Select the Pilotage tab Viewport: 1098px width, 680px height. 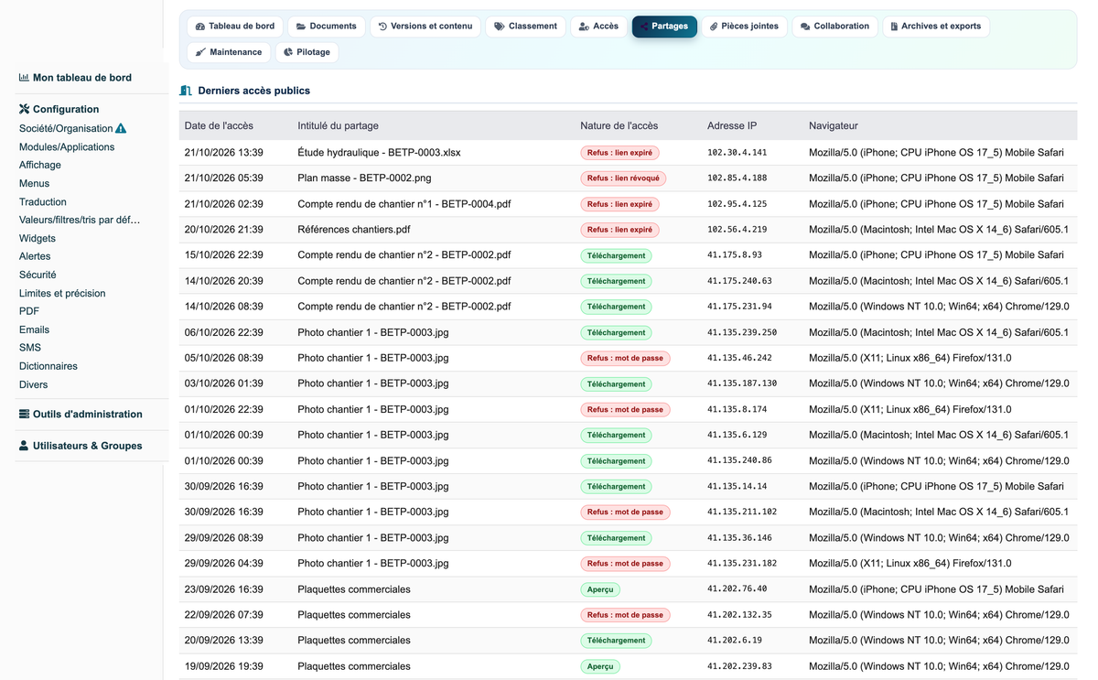point(307,52)
